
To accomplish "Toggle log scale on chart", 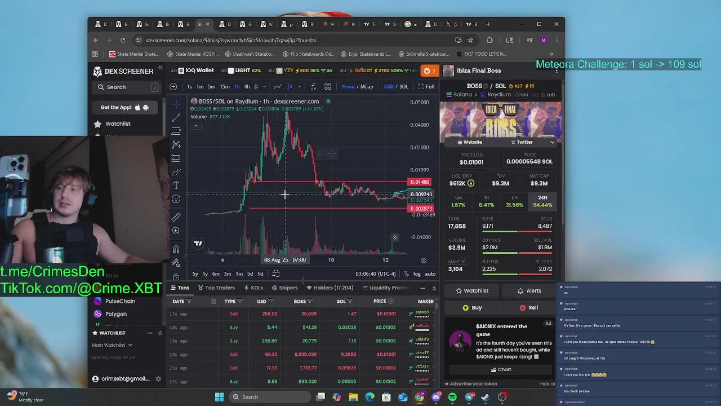I will 417,273.
